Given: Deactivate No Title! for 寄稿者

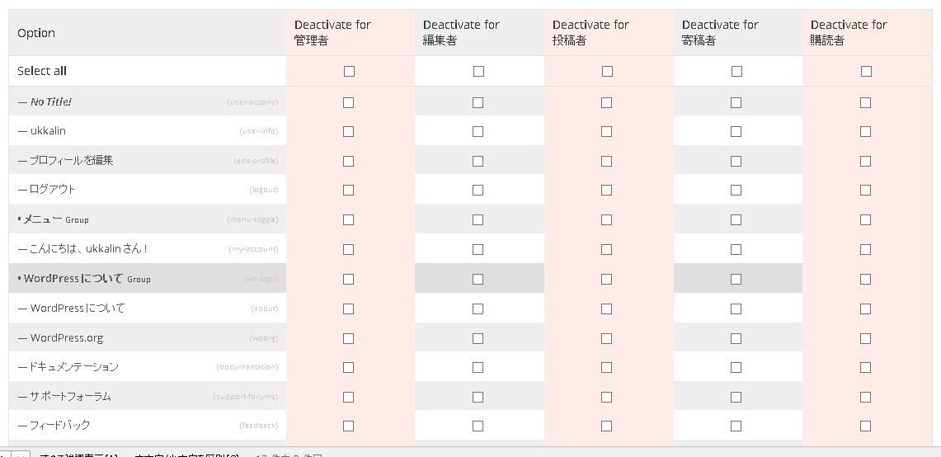Looking at the screenshot, I should coord(736,103).
